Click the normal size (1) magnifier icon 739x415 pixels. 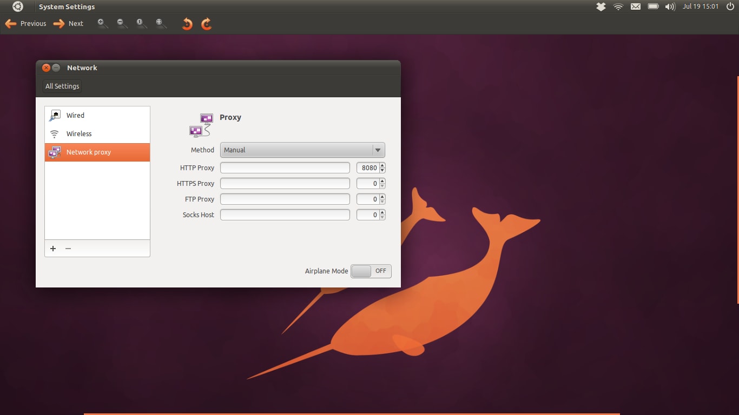142,23
